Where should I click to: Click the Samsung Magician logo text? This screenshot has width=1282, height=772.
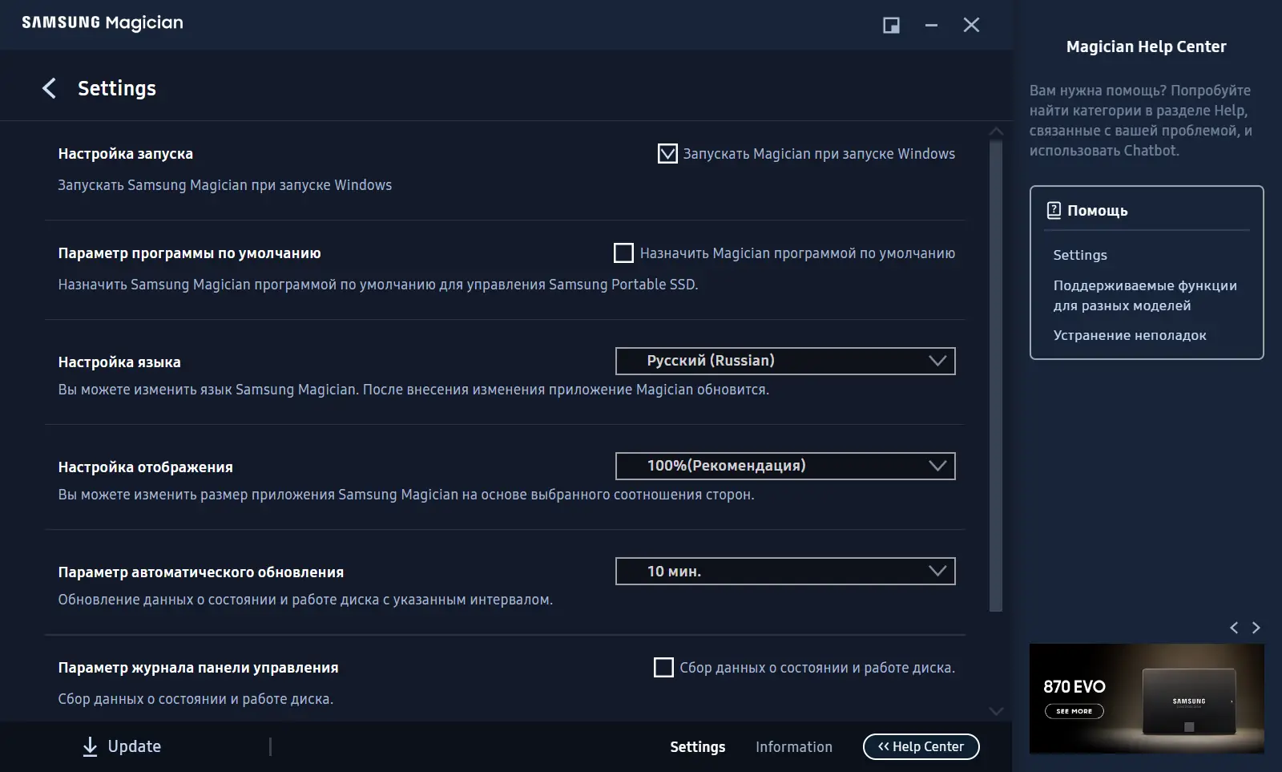(103, 23)
